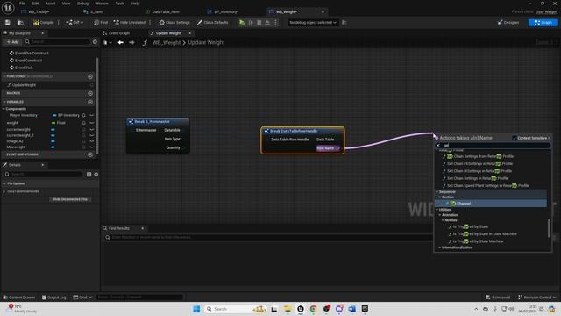561x316 pixels.
Task: Collapse the Variables section
Action: pyautogui.click(x=4, y=102)
